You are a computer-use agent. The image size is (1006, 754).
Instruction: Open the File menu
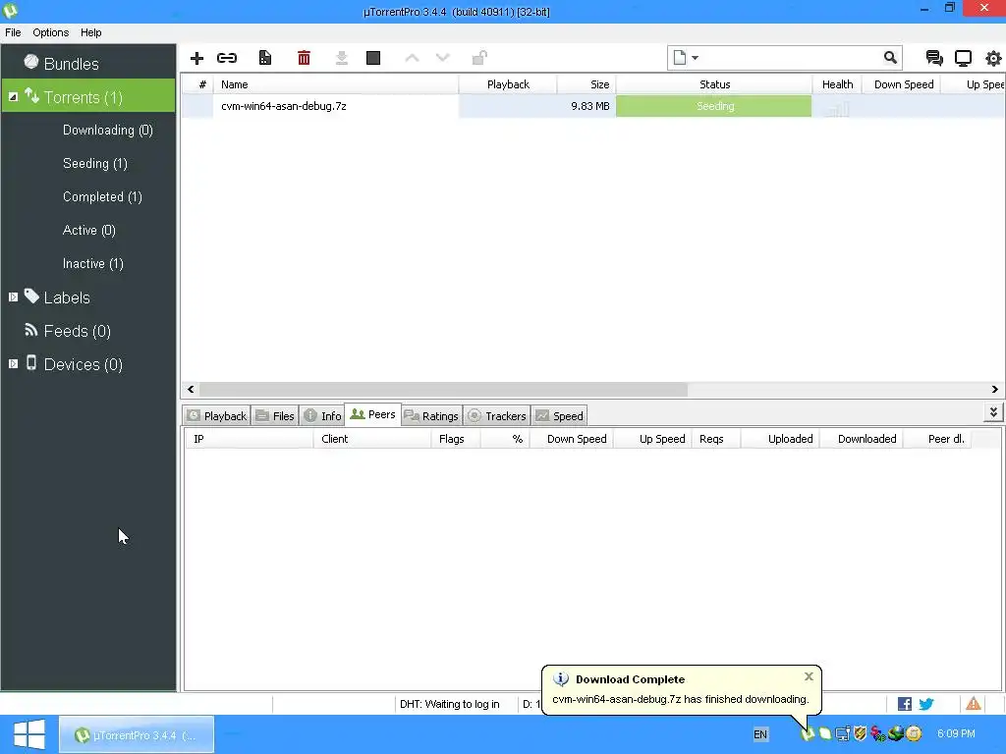(x=13, y=32)
